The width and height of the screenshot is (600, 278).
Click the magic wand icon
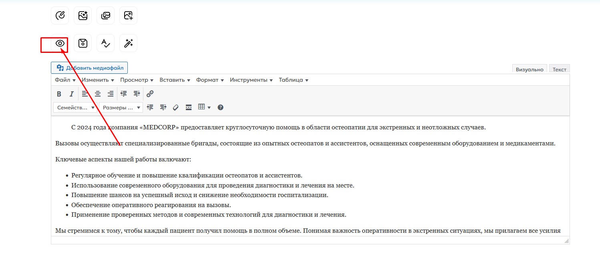[128, 43]
